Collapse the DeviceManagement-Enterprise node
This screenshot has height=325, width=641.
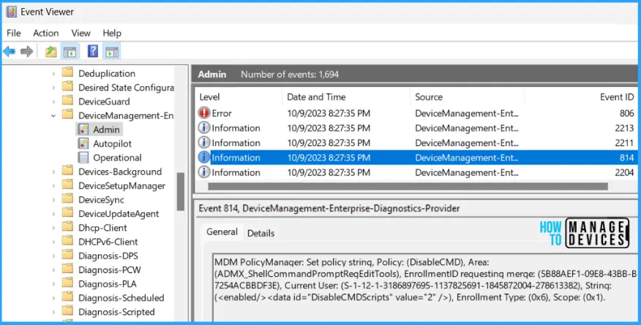click(53, 116)
